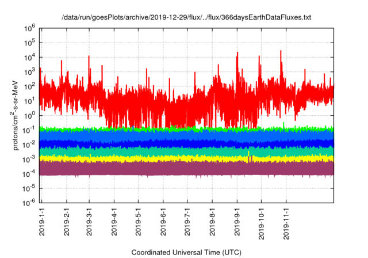Image resolution: width=368 pixels, height=258 pixels.
Task: Click the x-axis label 2019-8-1
Action: tap(212, 223)
